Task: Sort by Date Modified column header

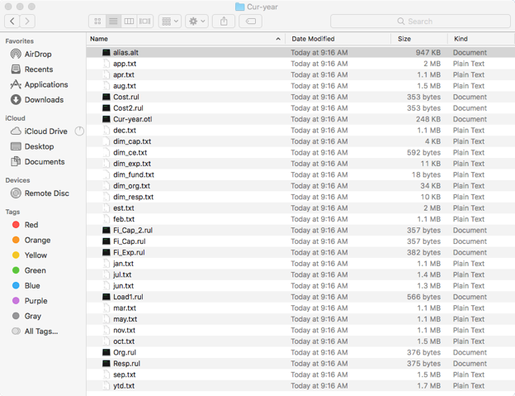Action: click(x=313, y=39)
